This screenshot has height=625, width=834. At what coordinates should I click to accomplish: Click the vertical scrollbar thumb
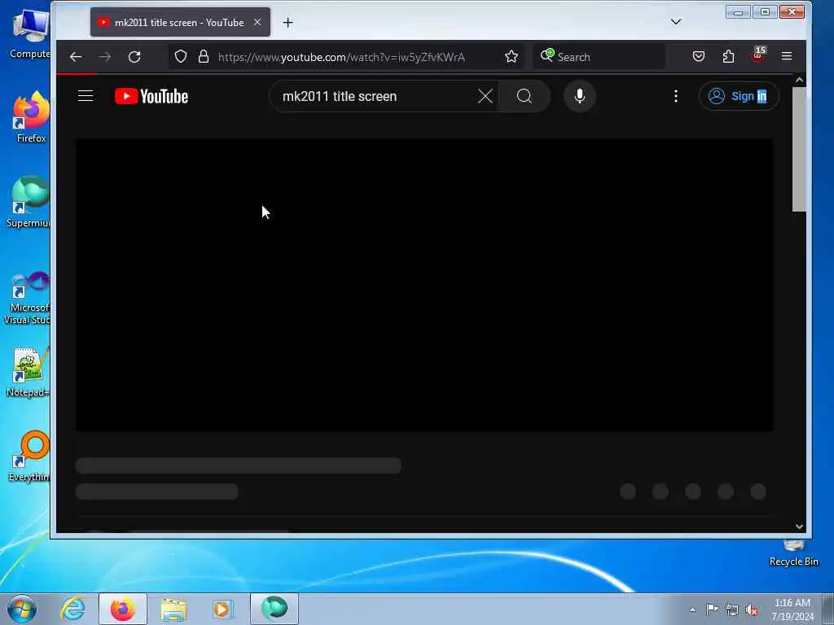pyautogui.click(x=799, y=150)
